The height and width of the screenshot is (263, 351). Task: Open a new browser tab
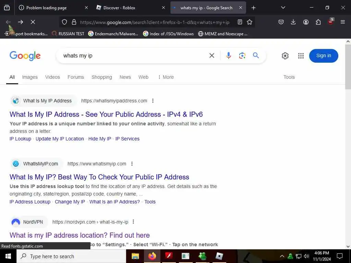pos(253,8)
